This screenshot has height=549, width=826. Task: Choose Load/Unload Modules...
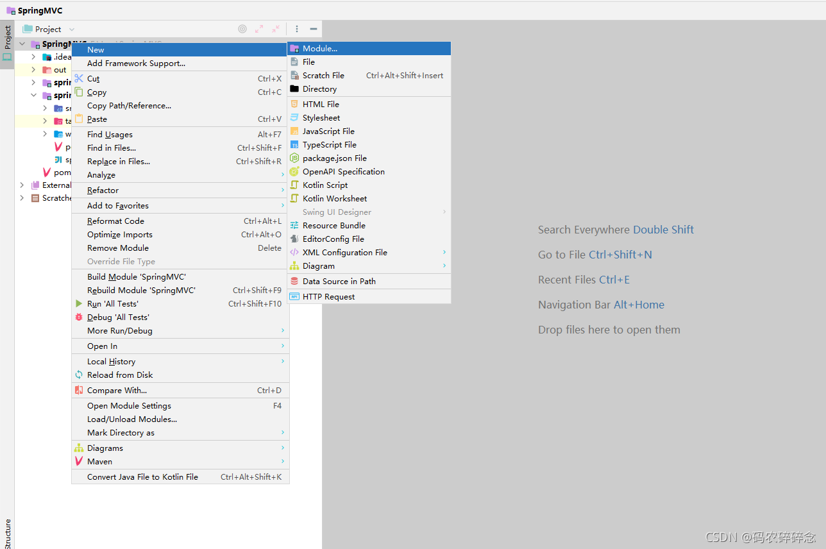click(x=180, y=419)
